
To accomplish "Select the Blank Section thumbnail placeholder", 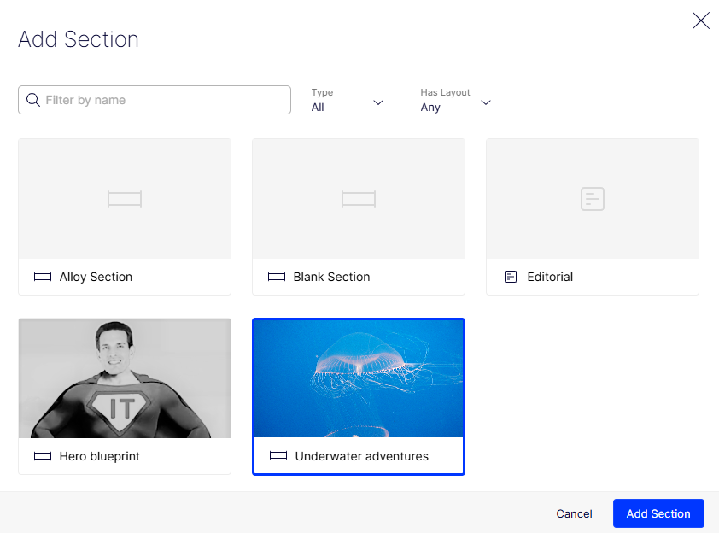I will tap(359, 199).
